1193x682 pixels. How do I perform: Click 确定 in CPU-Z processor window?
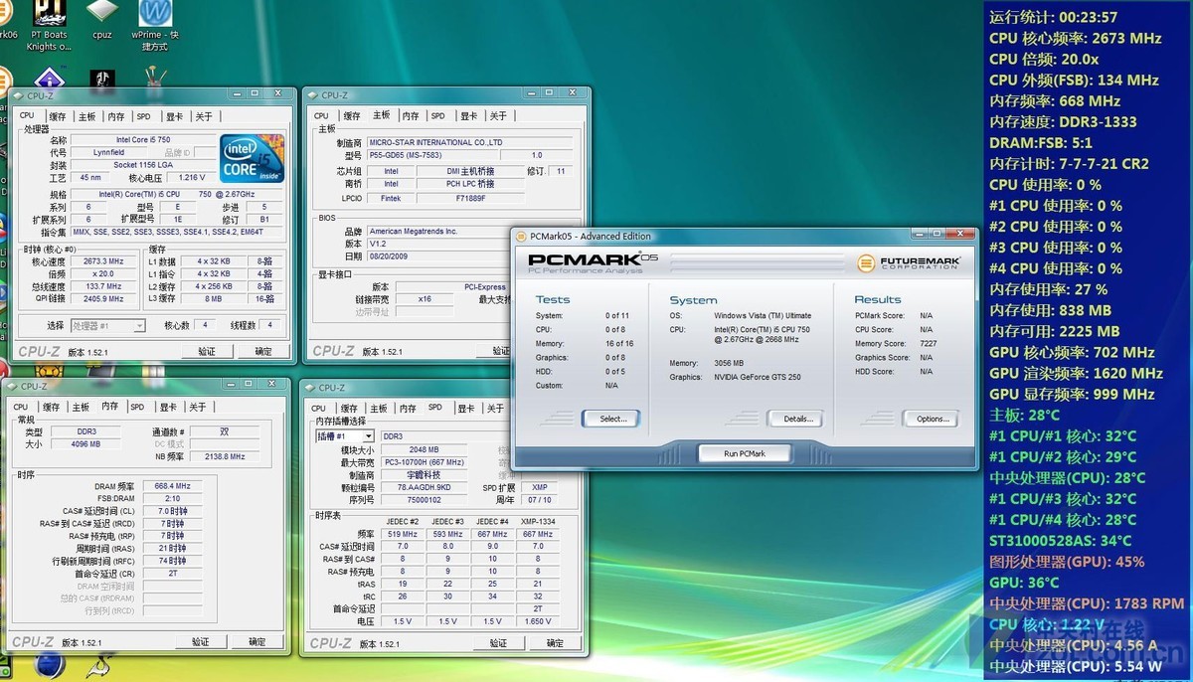coord(263,351)
